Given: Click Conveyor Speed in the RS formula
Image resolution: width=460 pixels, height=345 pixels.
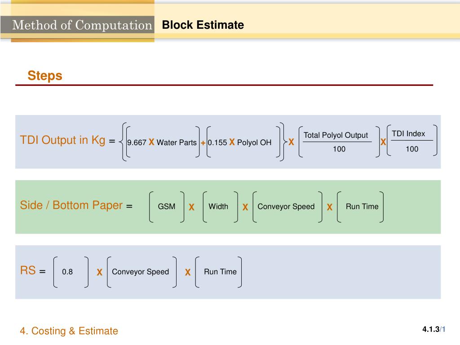Looking at the screenshot, I should [141, 272].
